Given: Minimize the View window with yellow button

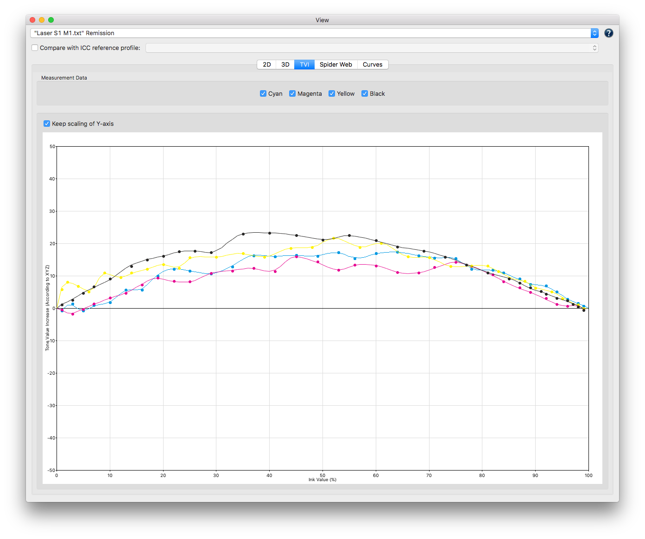Looking at the screenshot, I should 42,20.
